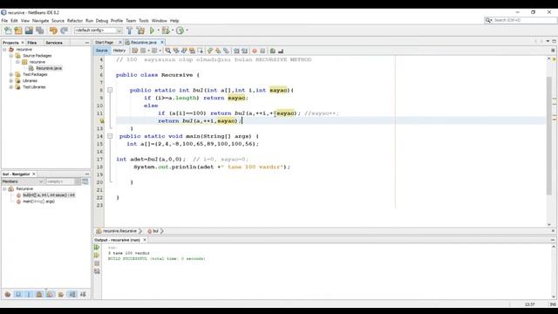558x314 pixels.
Task: Toggle Show Fields in Navigator
Action: 18,294
